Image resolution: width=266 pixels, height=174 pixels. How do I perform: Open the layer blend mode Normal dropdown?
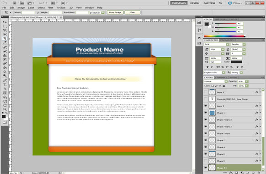216,82
